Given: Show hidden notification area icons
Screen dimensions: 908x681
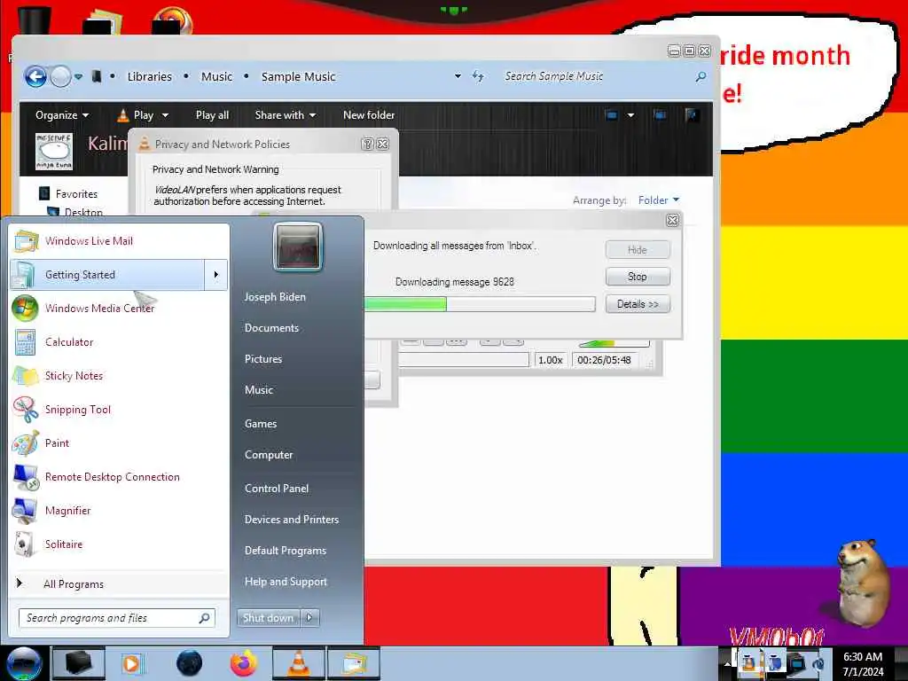Looking at the screenshot, I should click(x=726, y=663).
